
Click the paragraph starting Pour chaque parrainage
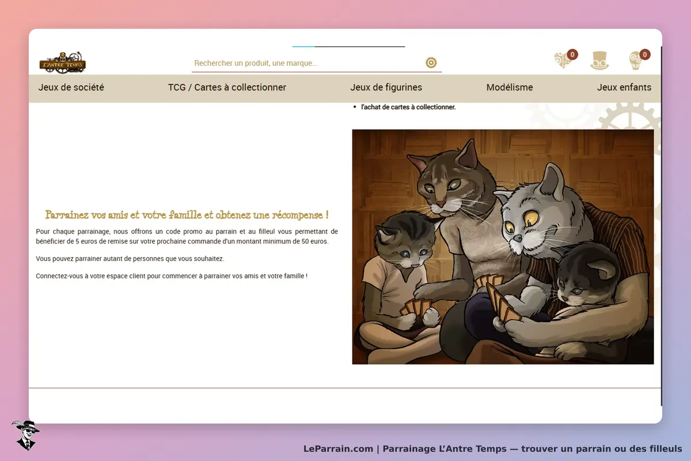(187, 236)
